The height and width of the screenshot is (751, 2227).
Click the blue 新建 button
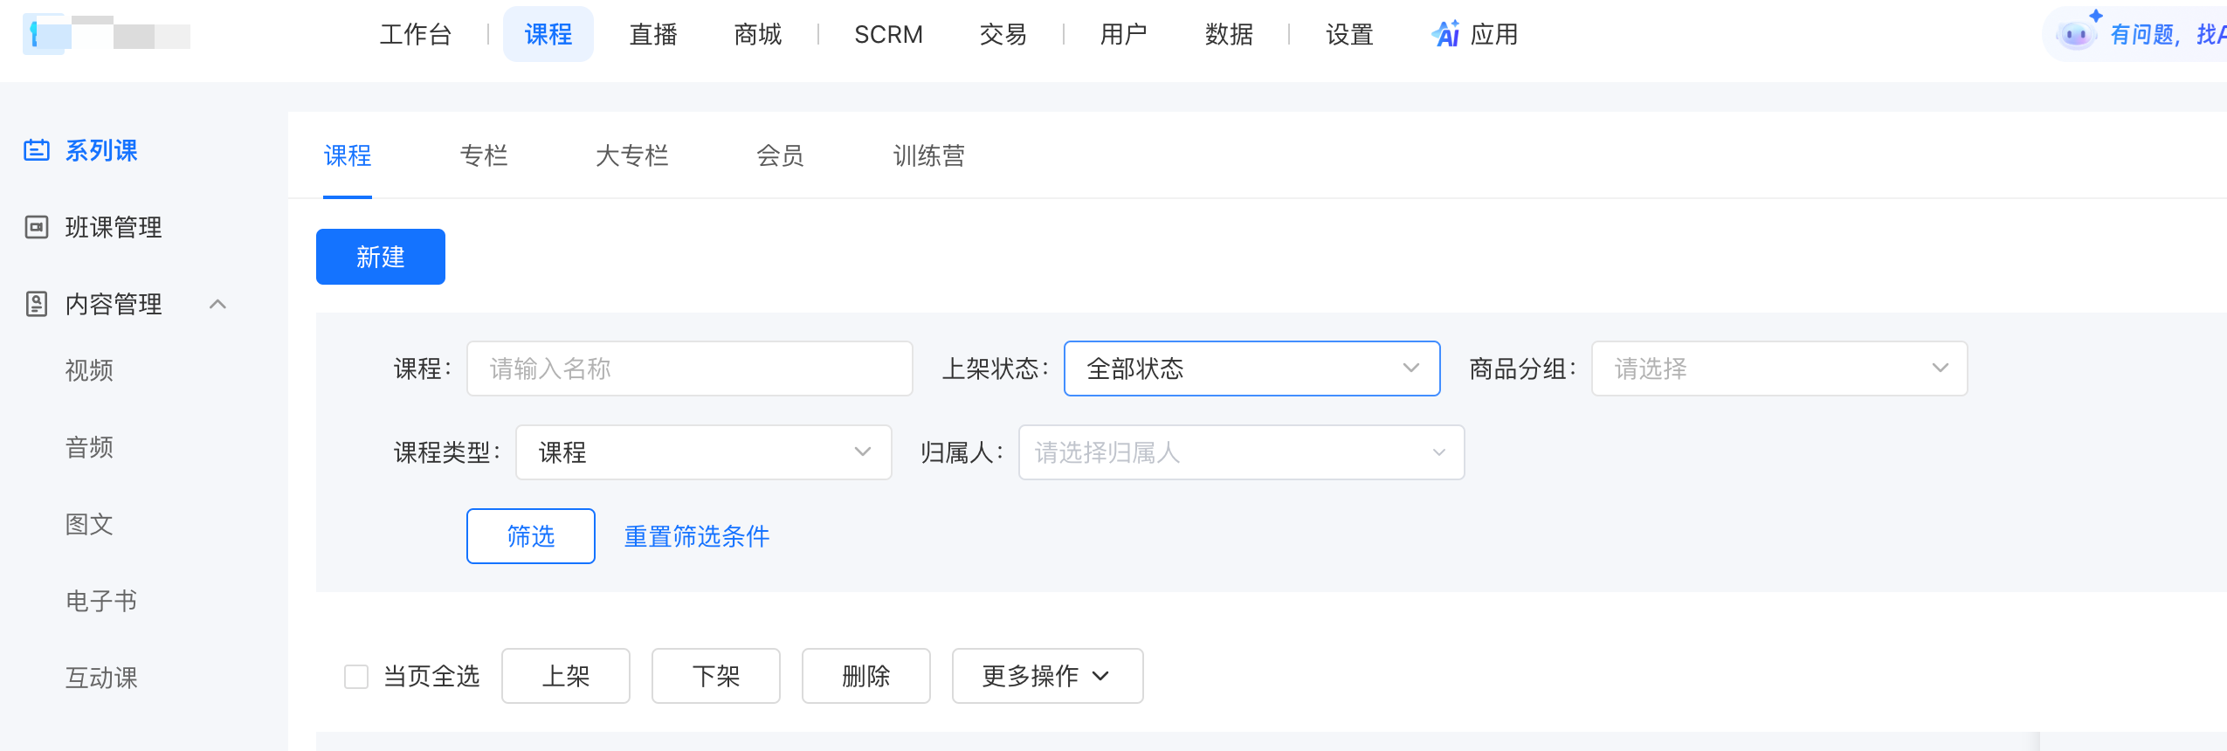[x=381, y=257]
